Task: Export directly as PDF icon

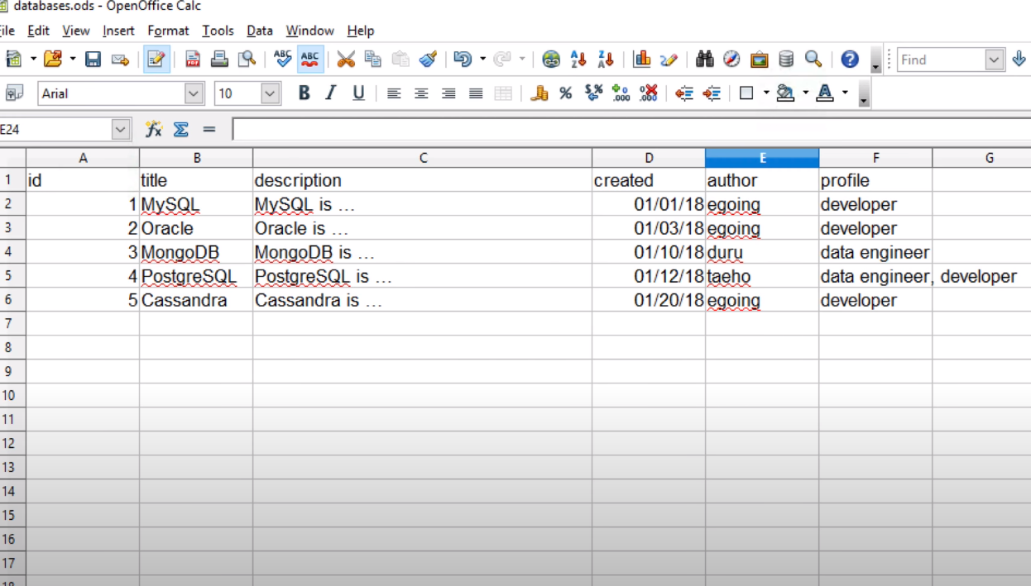Action: click(x=193, y=59)
